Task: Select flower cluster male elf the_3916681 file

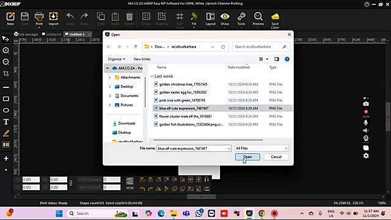Action: pyautogui.click(x=185, y=116)
